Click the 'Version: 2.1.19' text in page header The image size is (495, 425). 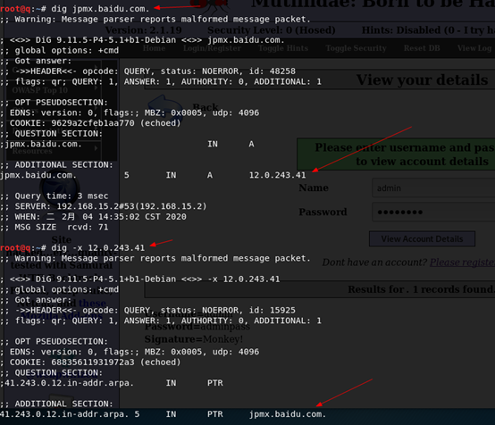(x=143, y=30)
